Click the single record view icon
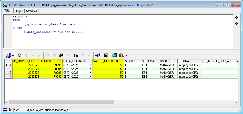Viewport: 243px width, 114px height. pos(76,55)
